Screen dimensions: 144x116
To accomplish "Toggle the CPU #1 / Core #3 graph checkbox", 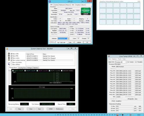I will click(37, 71).
